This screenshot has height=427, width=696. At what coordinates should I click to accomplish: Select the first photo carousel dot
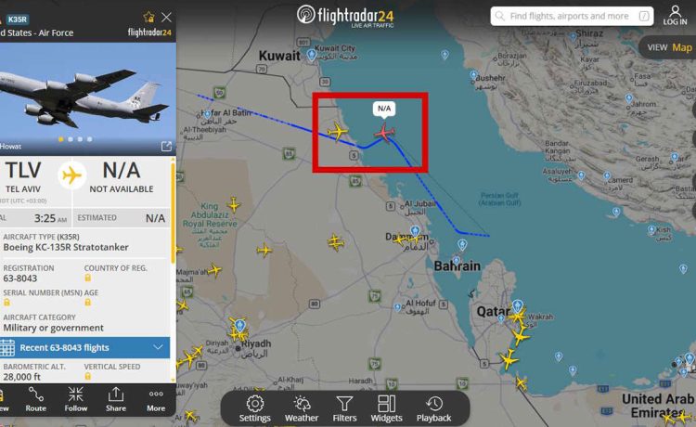[61, 139]
